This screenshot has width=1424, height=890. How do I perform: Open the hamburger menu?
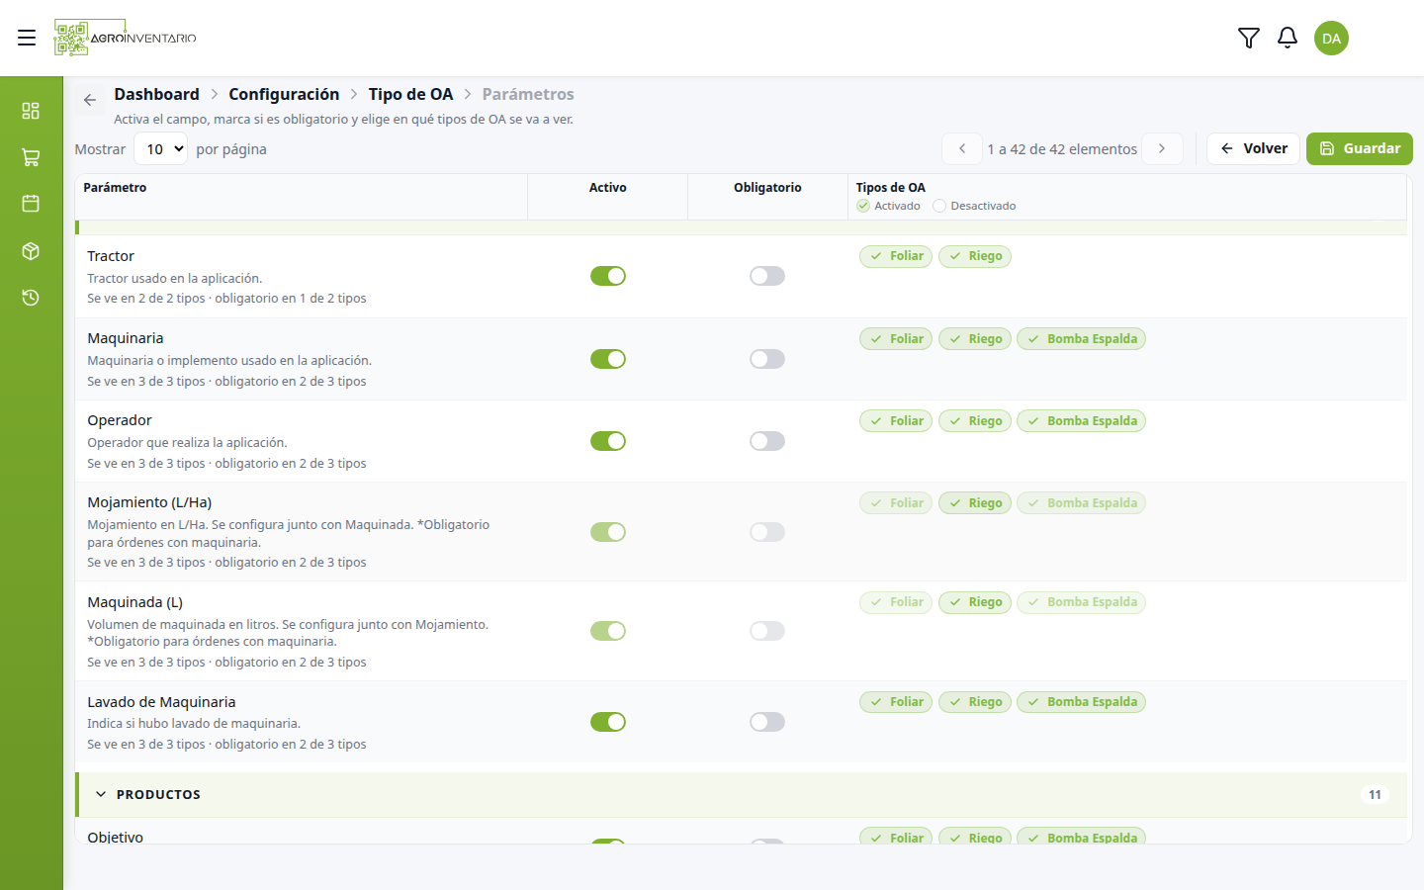27,38
